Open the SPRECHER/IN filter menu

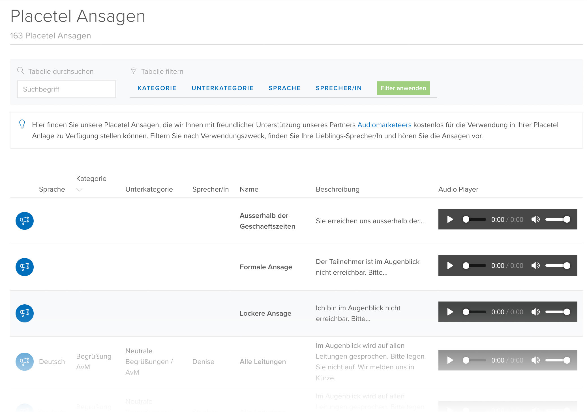(x=339, y=88)
